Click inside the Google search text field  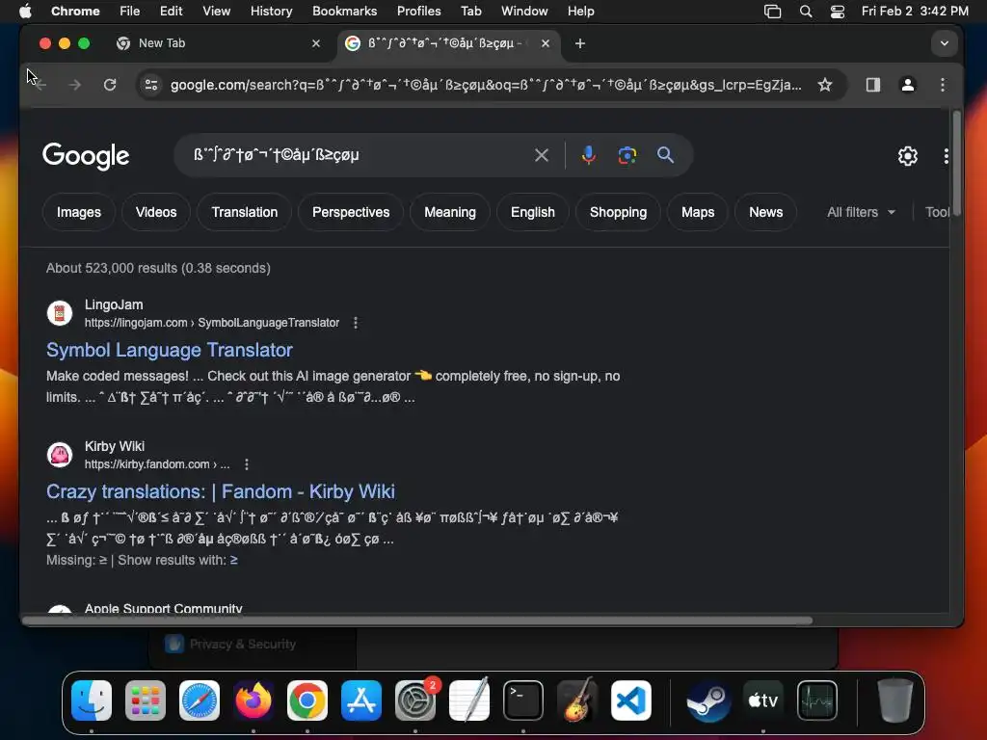coord(359,155)
